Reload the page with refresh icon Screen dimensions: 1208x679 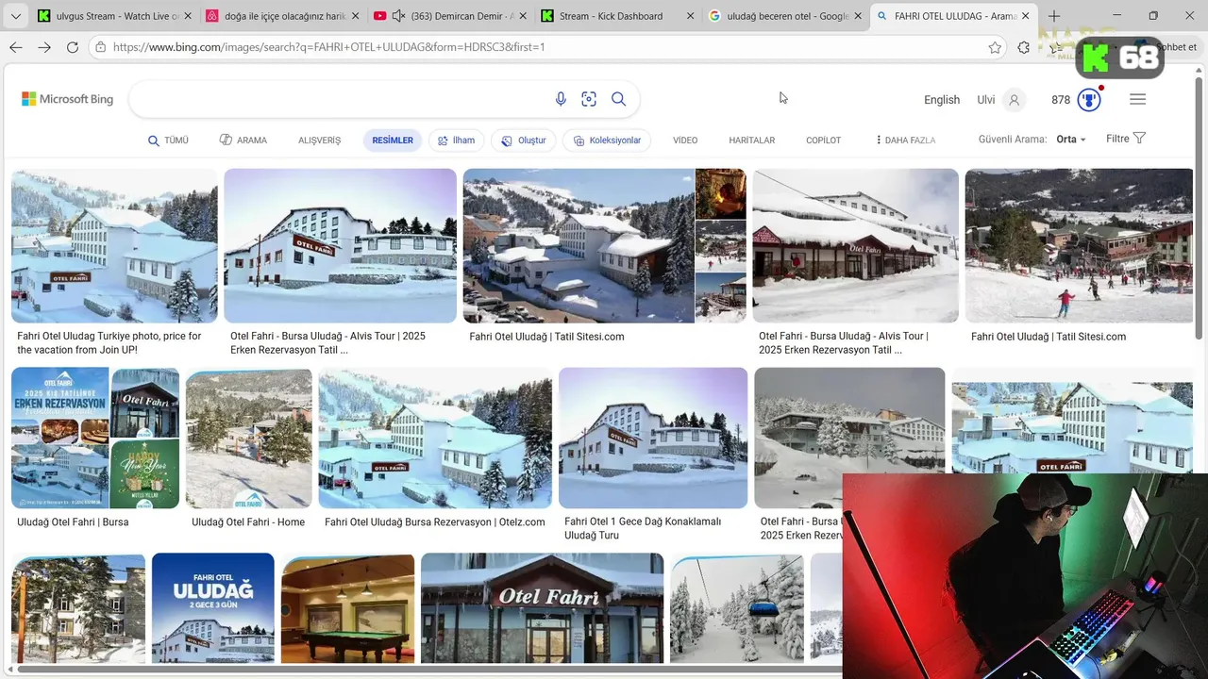73,47
